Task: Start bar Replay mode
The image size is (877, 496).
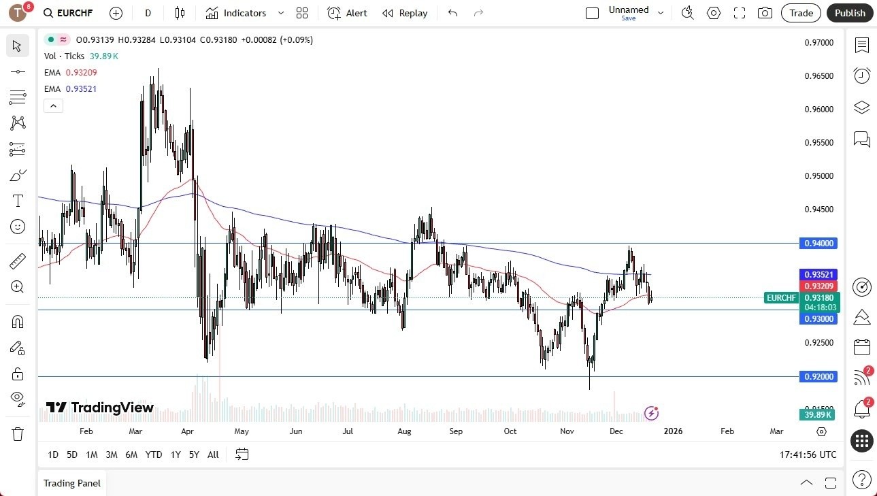Action: point(405,13)
